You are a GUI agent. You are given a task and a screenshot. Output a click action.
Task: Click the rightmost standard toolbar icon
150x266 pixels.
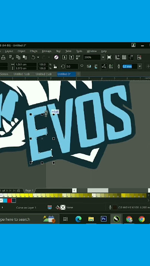139,57
